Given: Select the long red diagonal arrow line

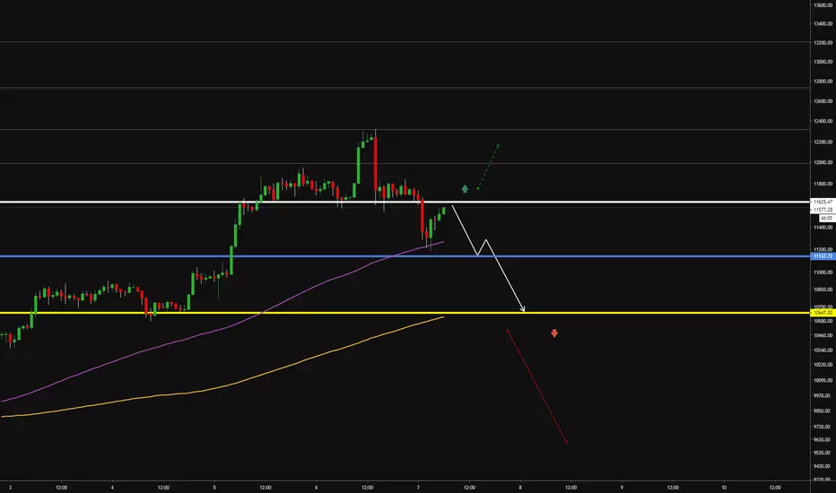Looking at the screenshot, I should pos(536,385).
